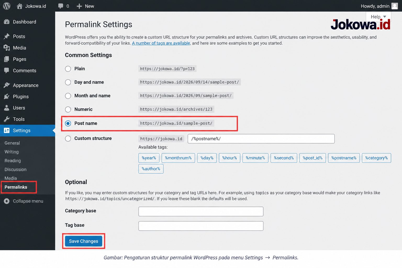
Task: Click the Category base input field
Action: pyautogui.click(x=201, y=211)
